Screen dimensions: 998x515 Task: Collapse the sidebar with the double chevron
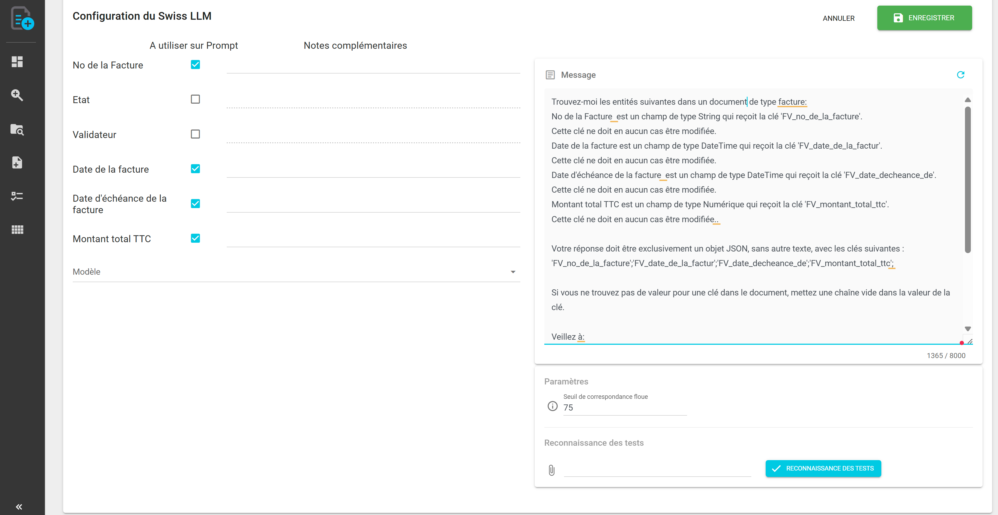[x=19, y=506]
